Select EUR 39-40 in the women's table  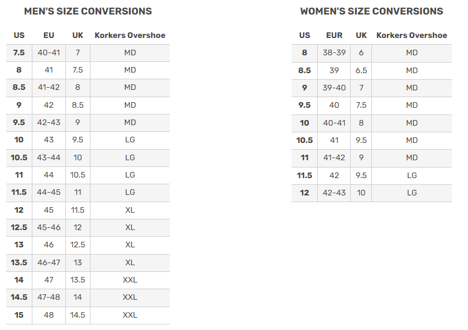334,88
